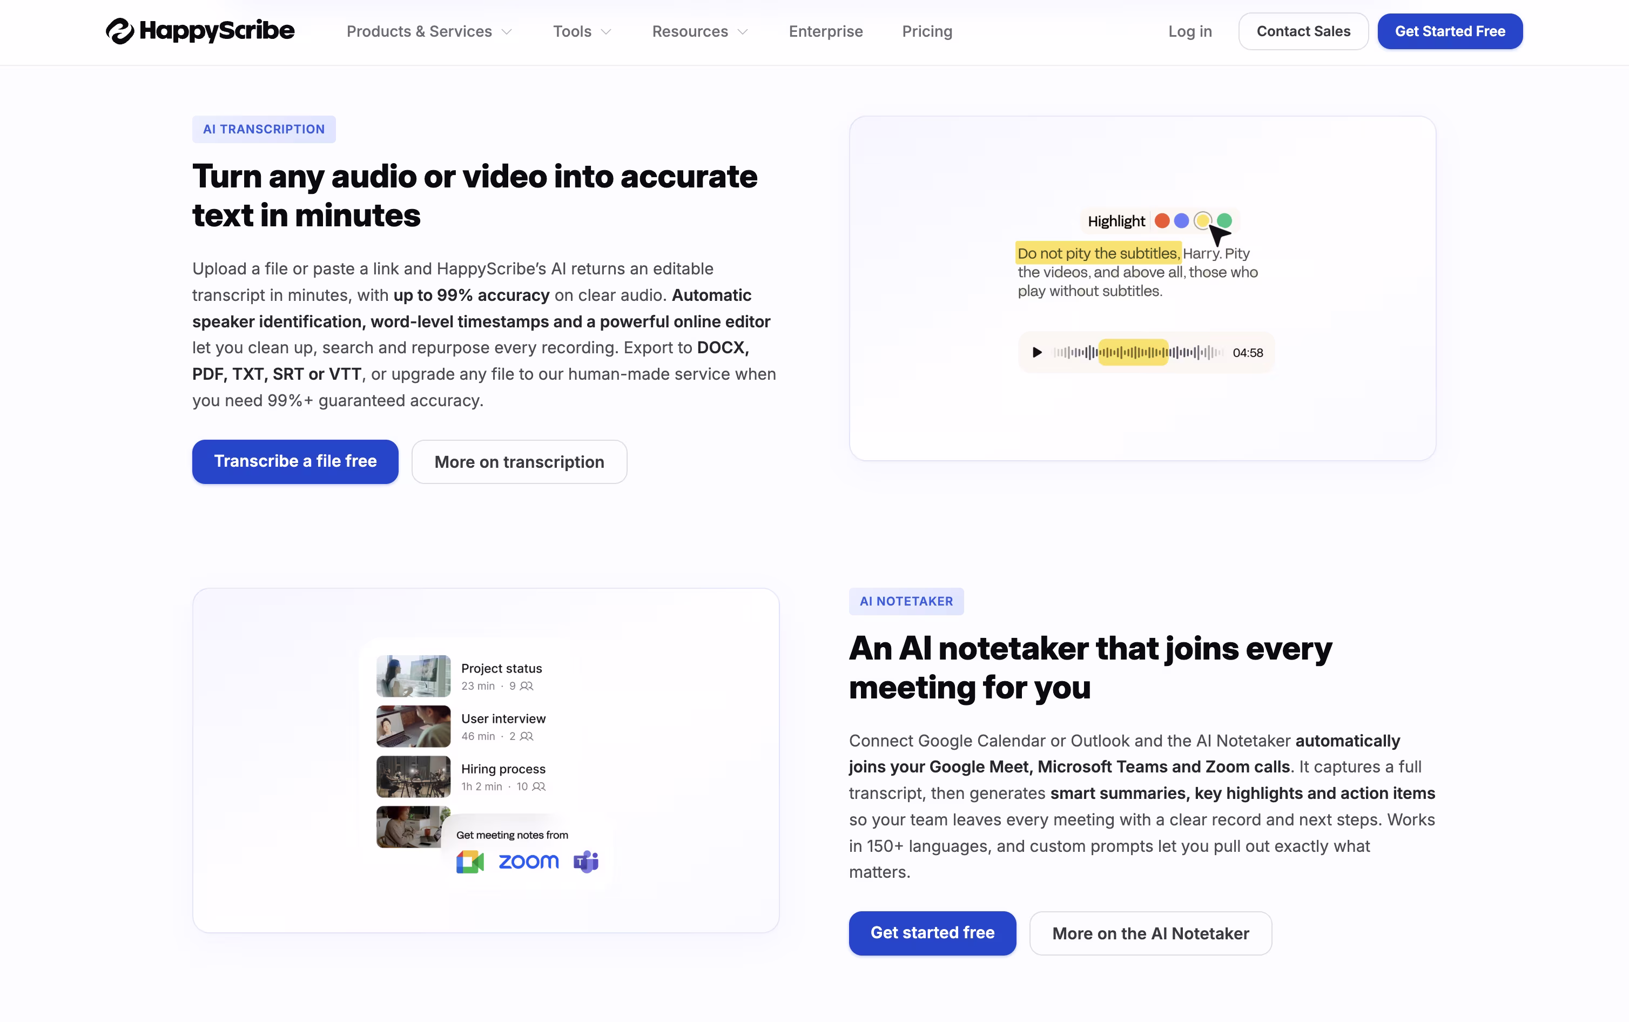Click the 04:58 audio duration
The image size is (1629, 1022).
click(1247, 353)
